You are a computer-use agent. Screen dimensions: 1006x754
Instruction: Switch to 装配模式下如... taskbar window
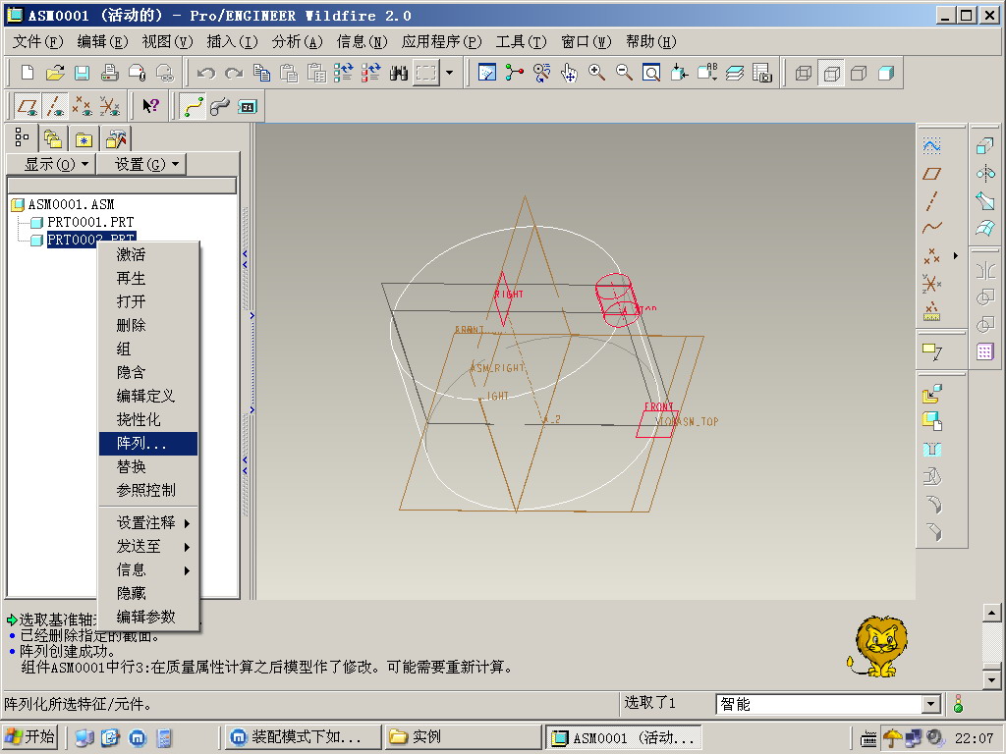coord(303,737)
